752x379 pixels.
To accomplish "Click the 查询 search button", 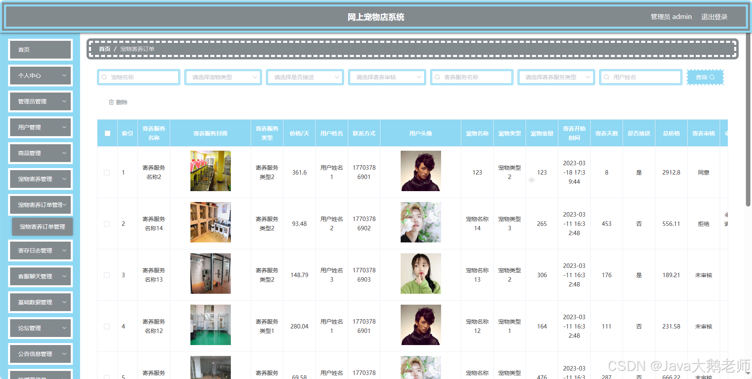I will [x=705, y=77].
